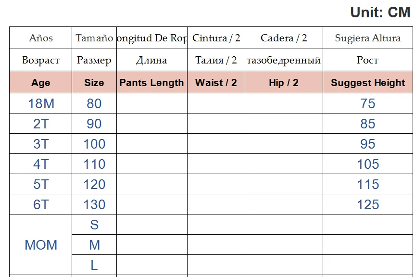415x277 pixels.
Task: Click the suggested height '105' cell
Action: 368,164
